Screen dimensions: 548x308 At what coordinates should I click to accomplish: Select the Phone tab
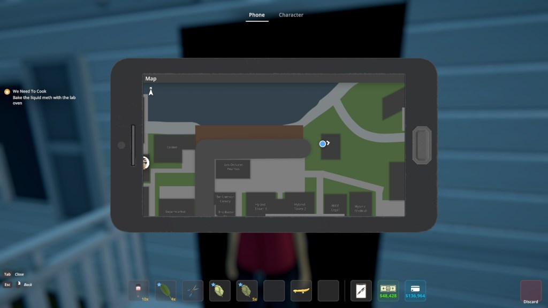[256, 15]
